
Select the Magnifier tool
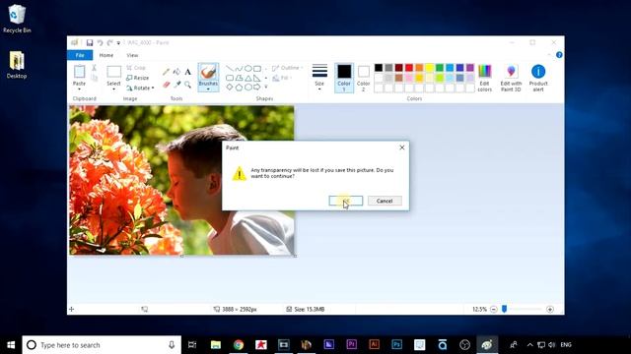(187, 85)
